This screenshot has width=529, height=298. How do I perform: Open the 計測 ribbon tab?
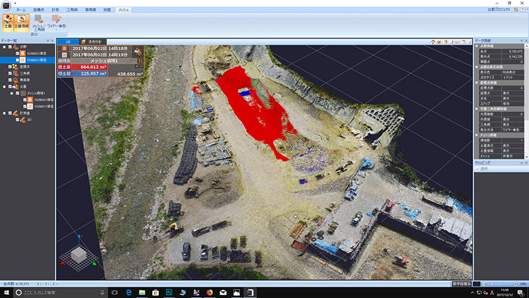tap(56, 10)
